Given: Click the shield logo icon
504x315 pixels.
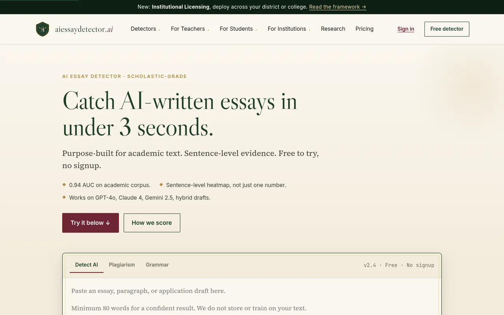Looking at the screenshot, I should point(43,29).
